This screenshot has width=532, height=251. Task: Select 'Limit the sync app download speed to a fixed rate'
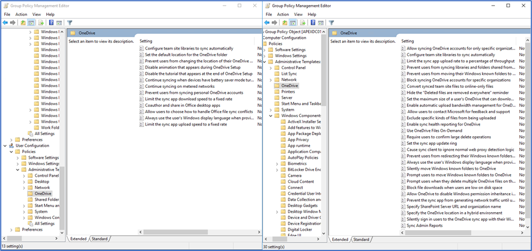[x=189, y=98]
